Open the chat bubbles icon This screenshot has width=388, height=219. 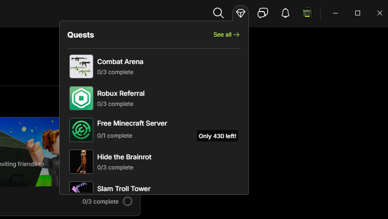(x=263, y=13)
